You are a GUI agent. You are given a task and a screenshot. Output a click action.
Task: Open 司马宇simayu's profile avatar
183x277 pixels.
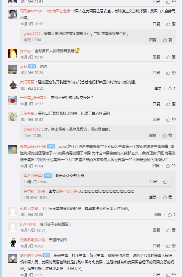13,14
